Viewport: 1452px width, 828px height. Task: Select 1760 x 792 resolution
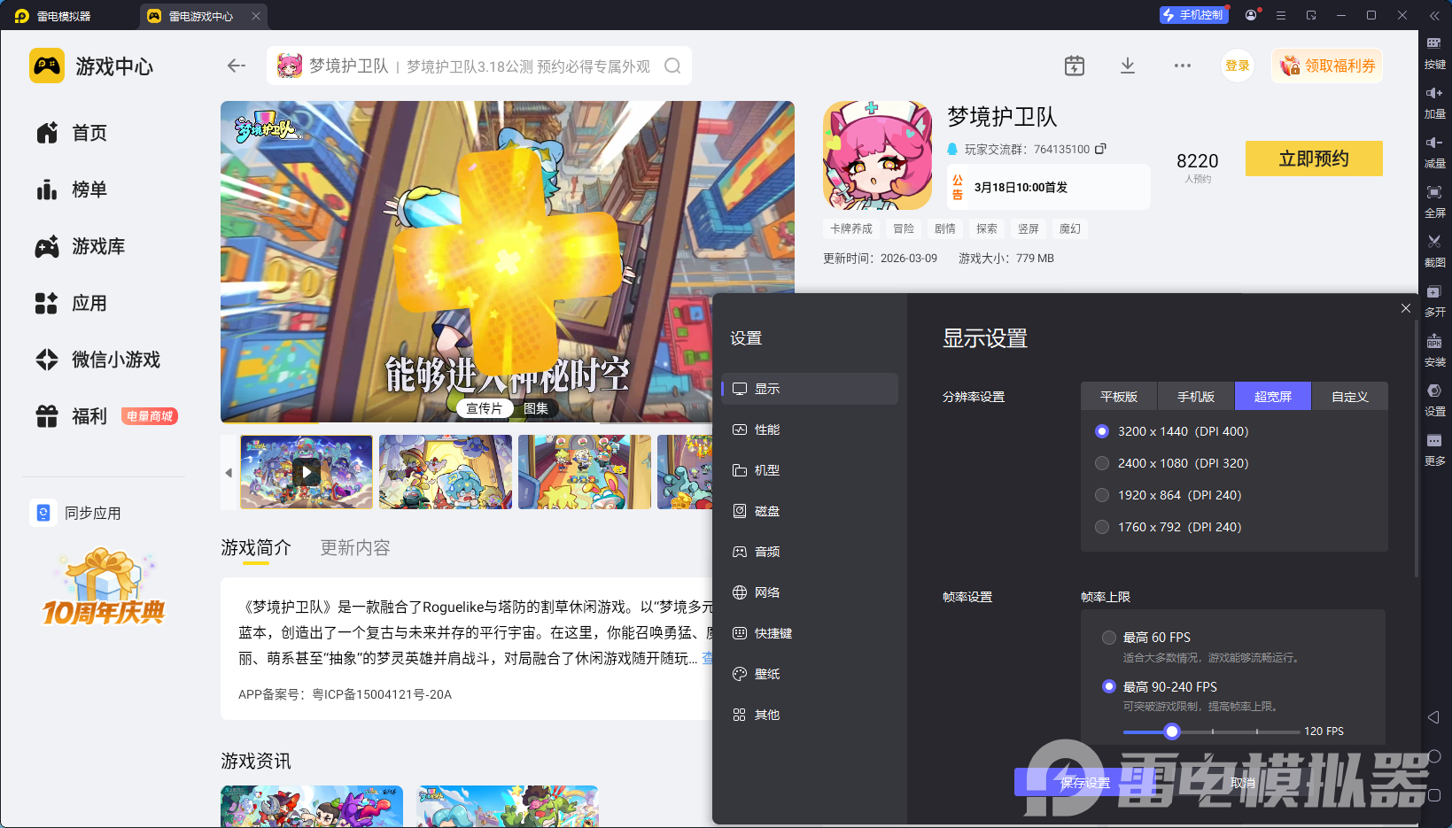1168,527
